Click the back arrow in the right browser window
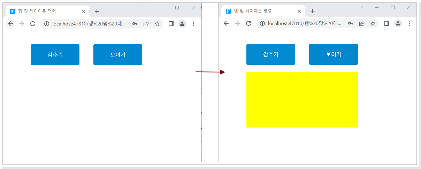The width and height of the screenshot is (421, 169). point(226,23)
